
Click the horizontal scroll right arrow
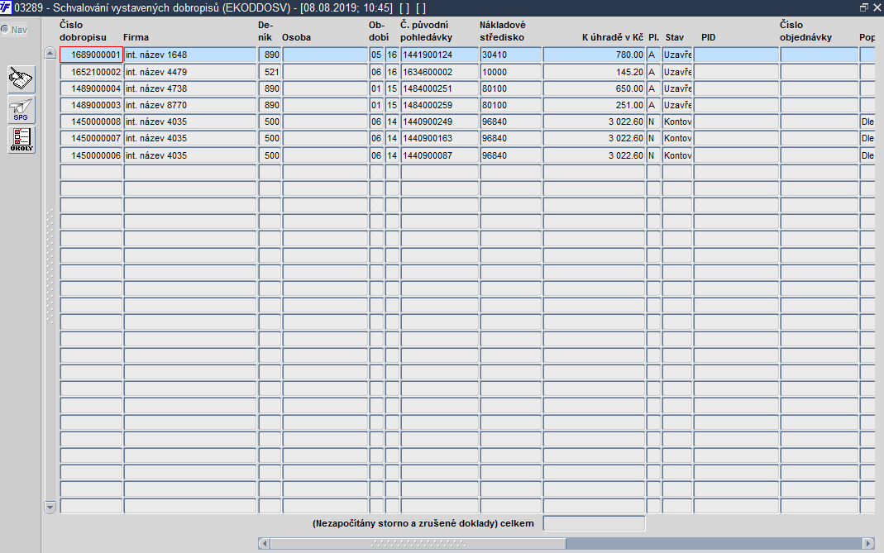(868, 543)
